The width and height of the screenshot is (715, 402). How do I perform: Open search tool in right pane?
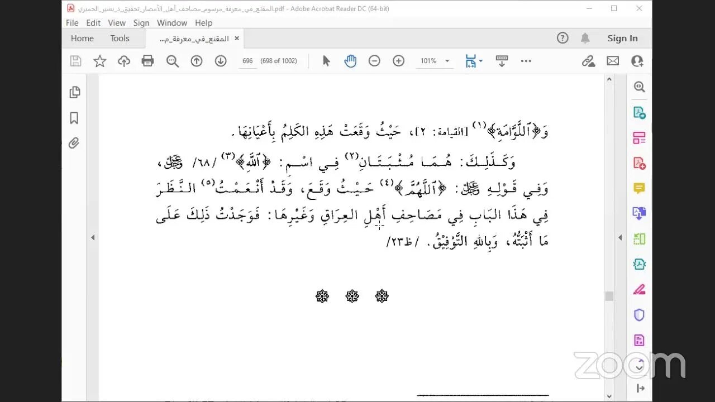[640, 87]
